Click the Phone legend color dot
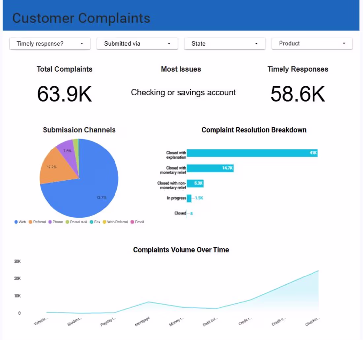 49,222
